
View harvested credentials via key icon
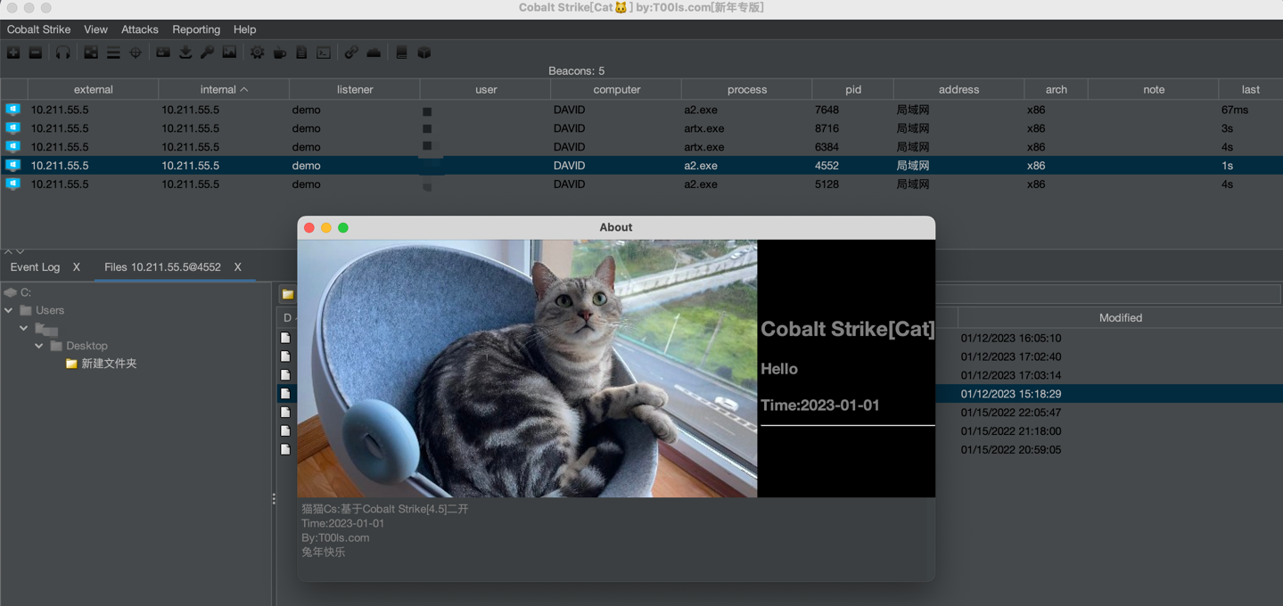point(207,53)
